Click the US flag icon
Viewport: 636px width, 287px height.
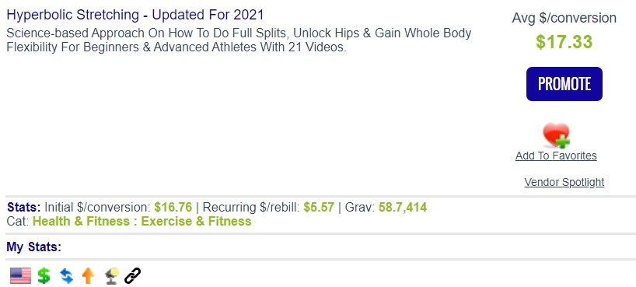[21, 275]
